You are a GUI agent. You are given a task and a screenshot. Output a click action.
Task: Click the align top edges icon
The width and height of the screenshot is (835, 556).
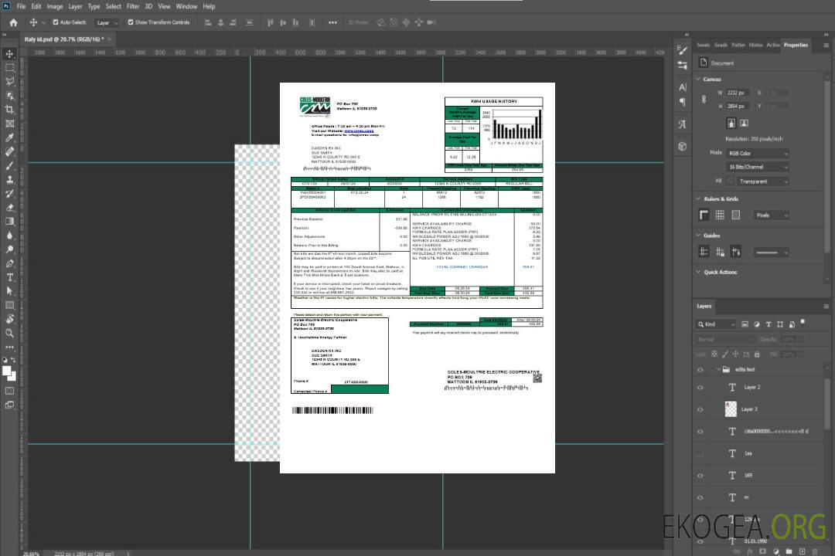tap(270, 22)
